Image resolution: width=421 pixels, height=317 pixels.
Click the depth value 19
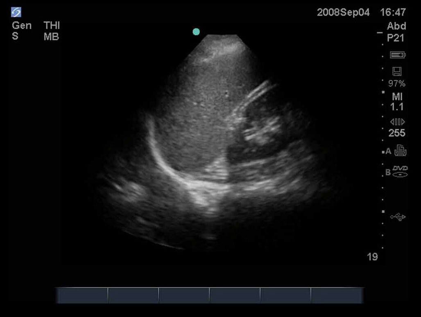372,257
